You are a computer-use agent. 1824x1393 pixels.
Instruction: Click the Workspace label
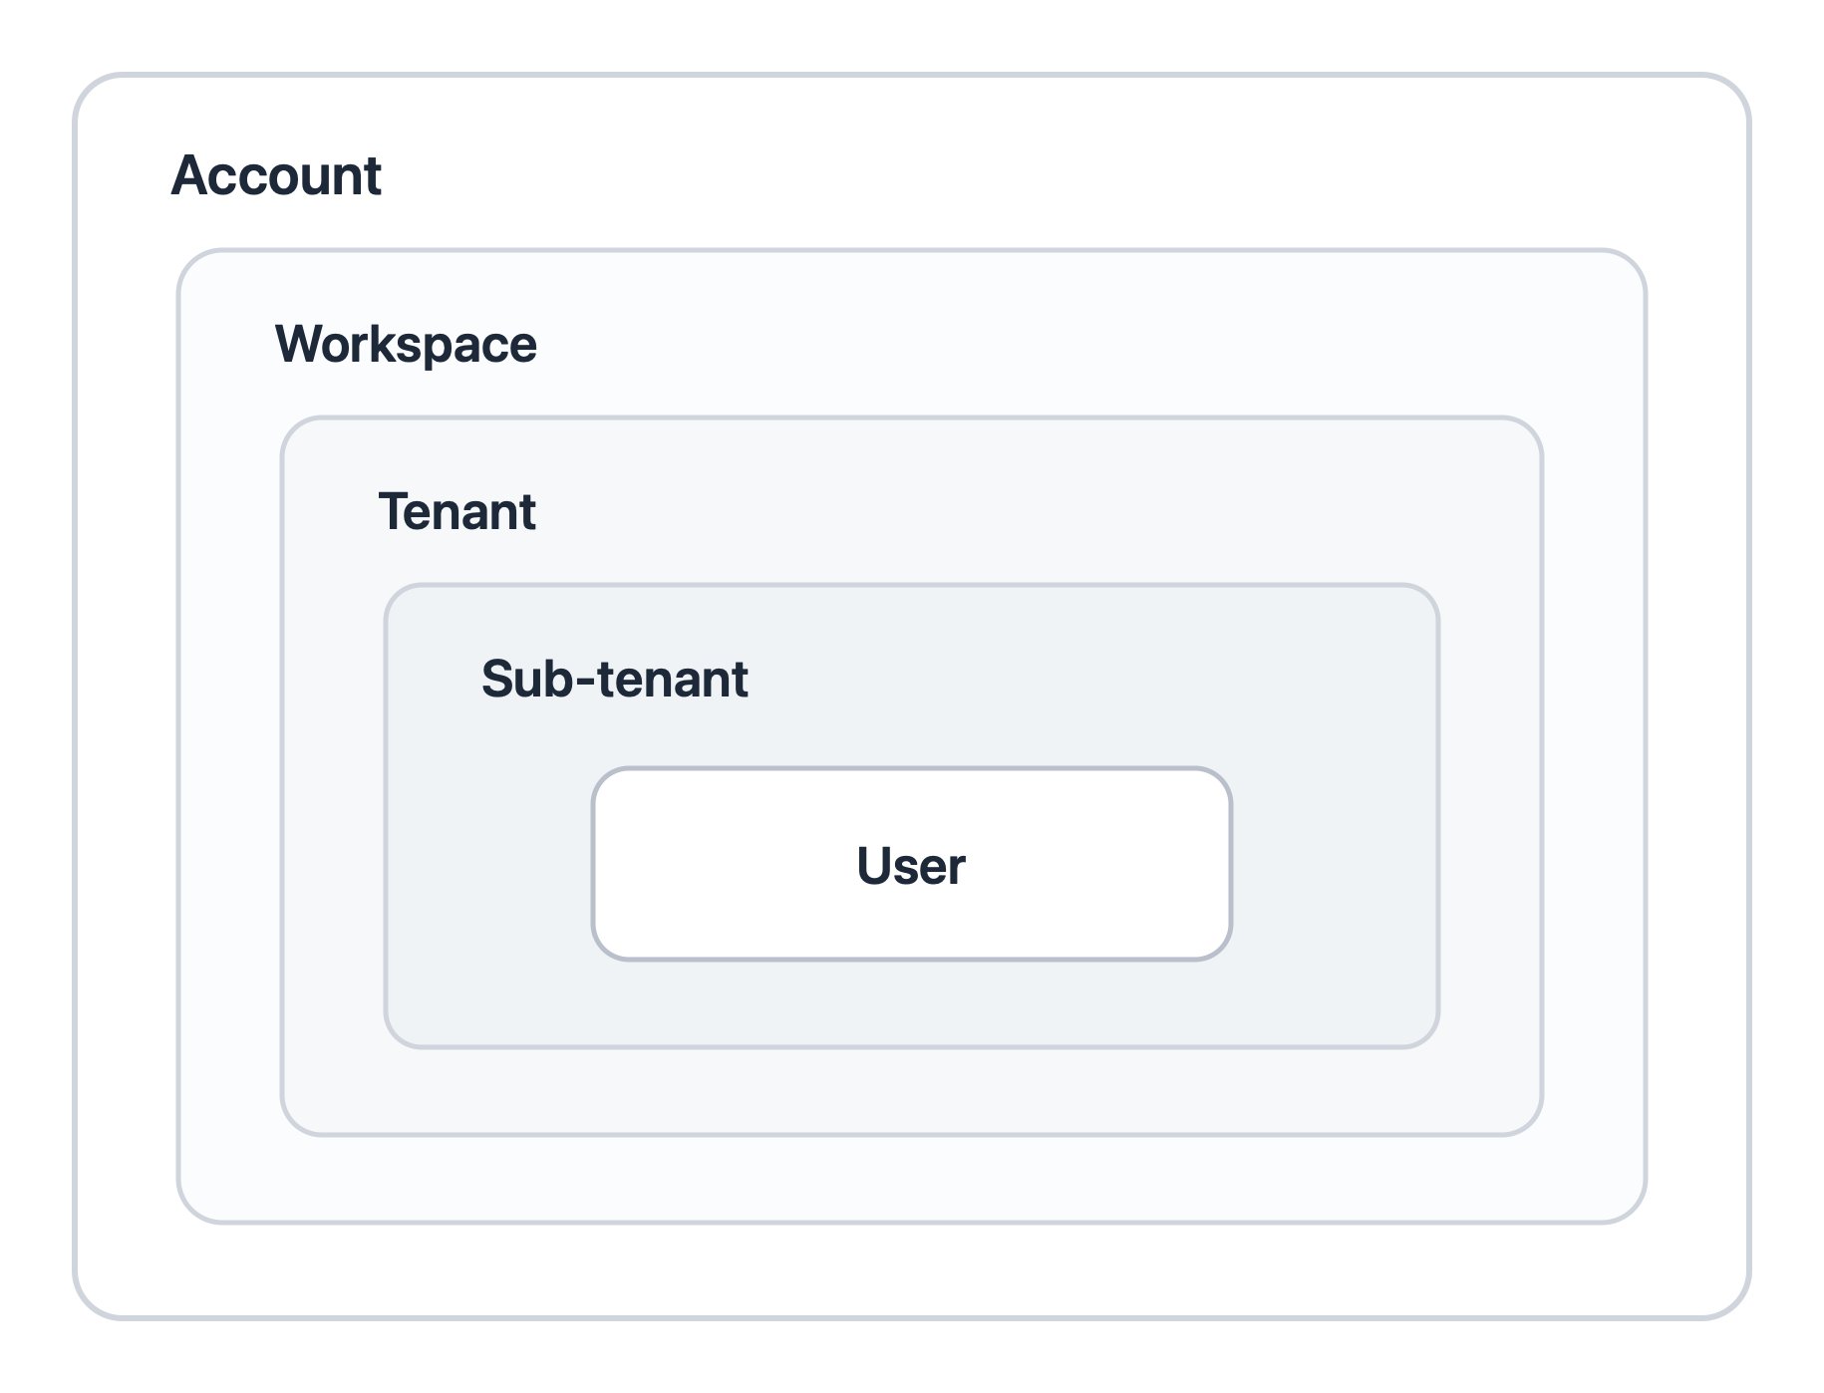(x=406, y=345)
